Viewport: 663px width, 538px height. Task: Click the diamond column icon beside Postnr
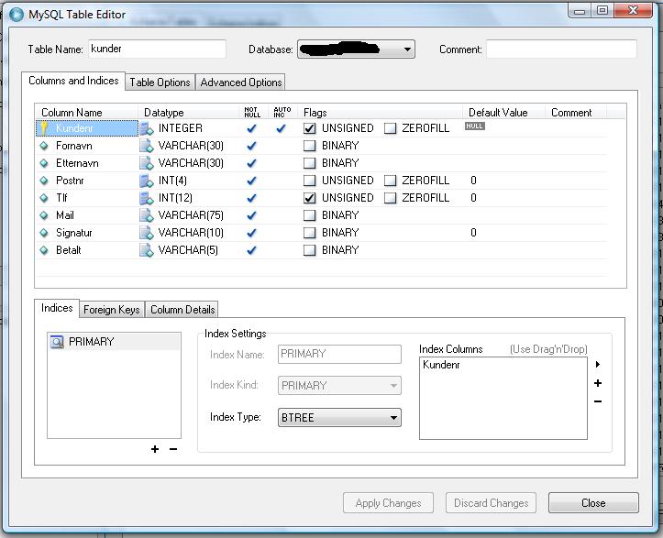point(44,181)
